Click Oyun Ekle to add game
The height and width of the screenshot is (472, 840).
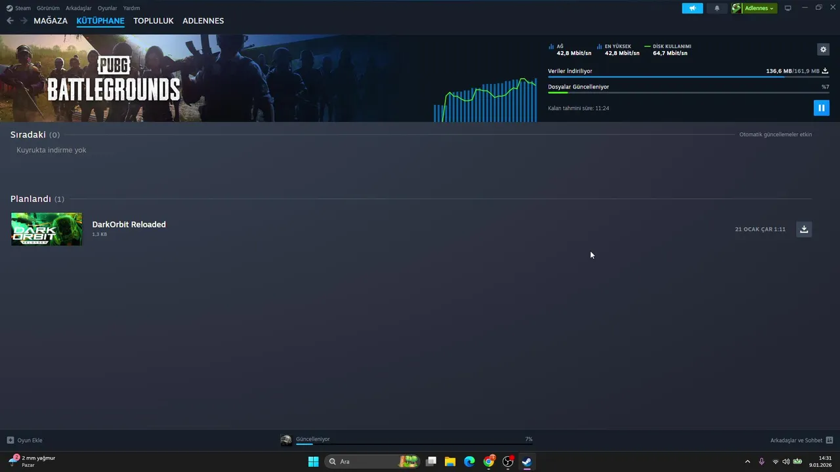pyautogui.click(x=25, y=440)
